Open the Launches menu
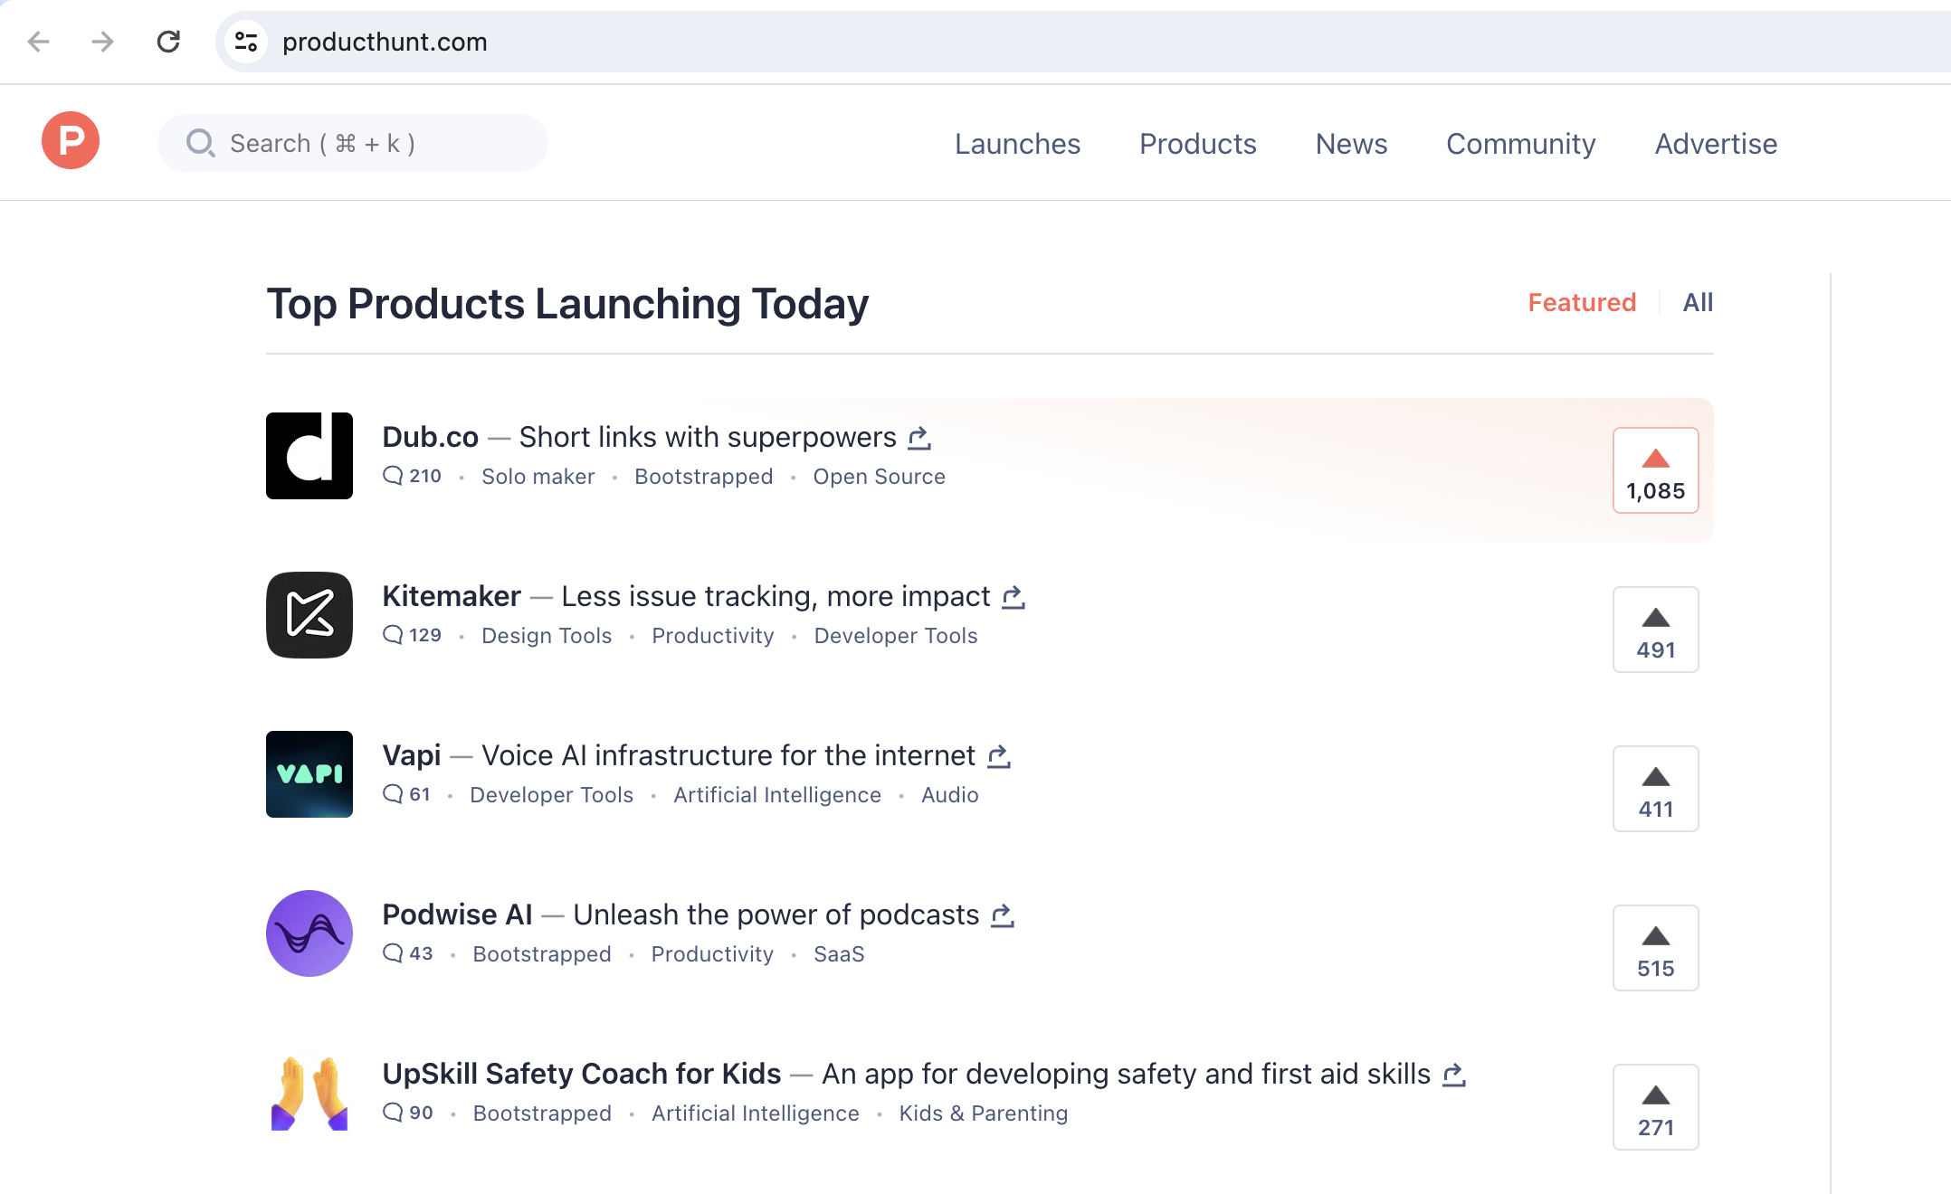Viewport: 1951px width, 1194px height. point(1017,144)
